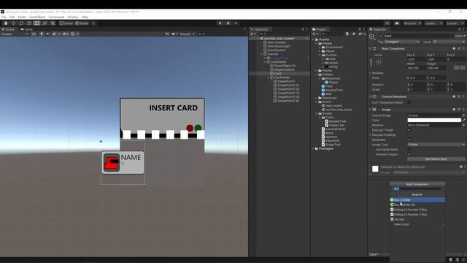Open the Layers dropdown
467x263 pixels.
pos(433,23)
